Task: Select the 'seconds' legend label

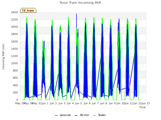Action: click(x=65, y=115)
